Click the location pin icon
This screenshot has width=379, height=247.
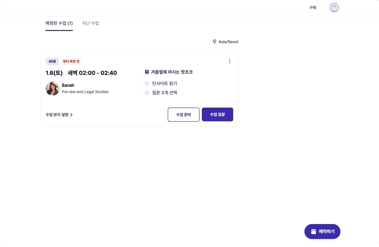click(214, 42)
